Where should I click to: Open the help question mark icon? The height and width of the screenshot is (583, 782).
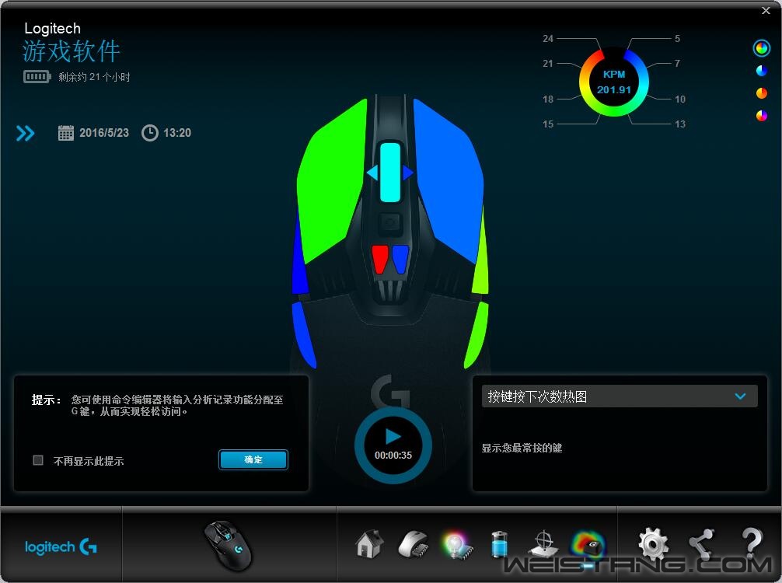coord(752,543)
